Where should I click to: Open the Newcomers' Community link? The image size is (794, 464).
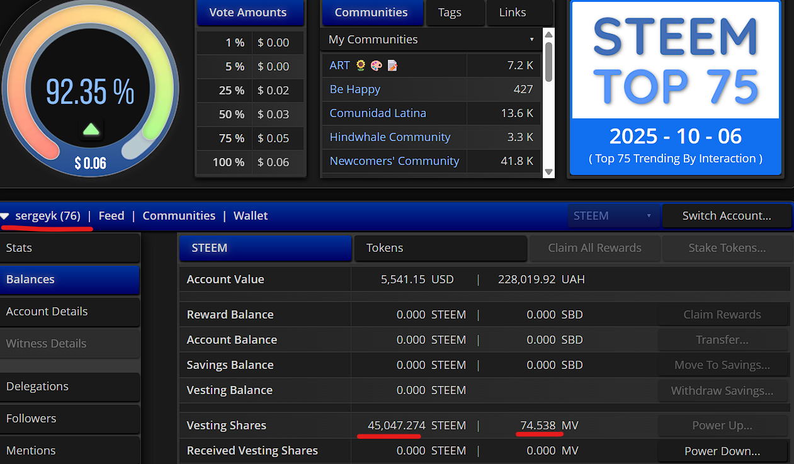point(395,161)
